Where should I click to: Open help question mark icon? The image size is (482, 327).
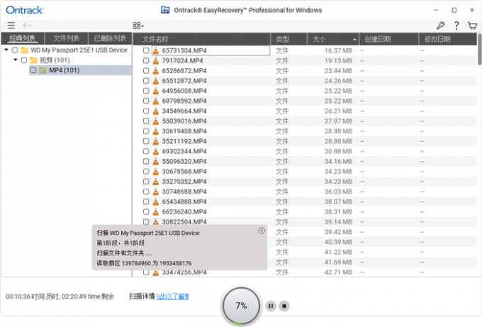pyautogui.click(x=456, y=26)
